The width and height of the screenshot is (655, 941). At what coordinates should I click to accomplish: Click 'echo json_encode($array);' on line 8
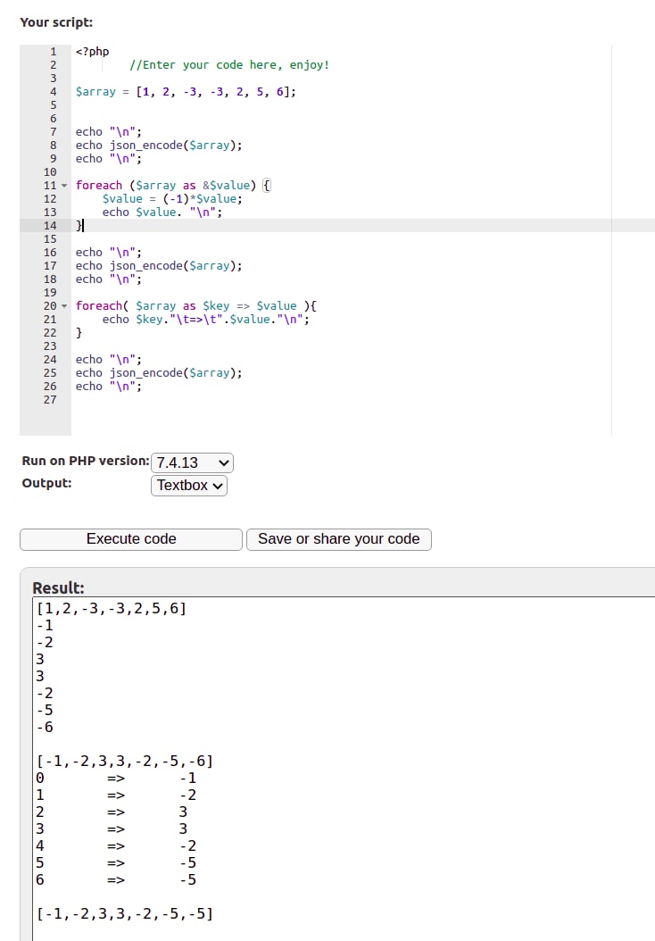click(159, 146)
